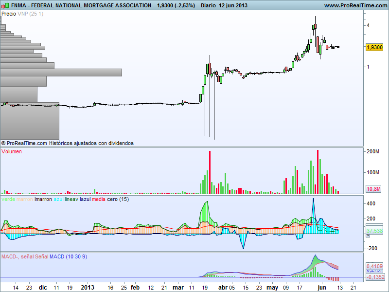Click the 1,9300 (-2,53%) quote in header
389x292 pixels.
click(176, 5)
